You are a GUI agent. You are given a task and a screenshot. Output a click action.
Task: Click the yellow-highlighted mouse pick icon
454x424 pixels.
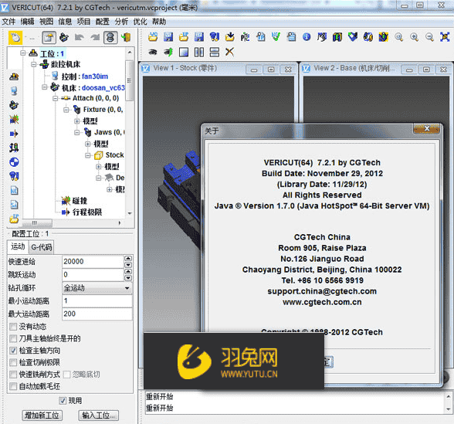15,38
